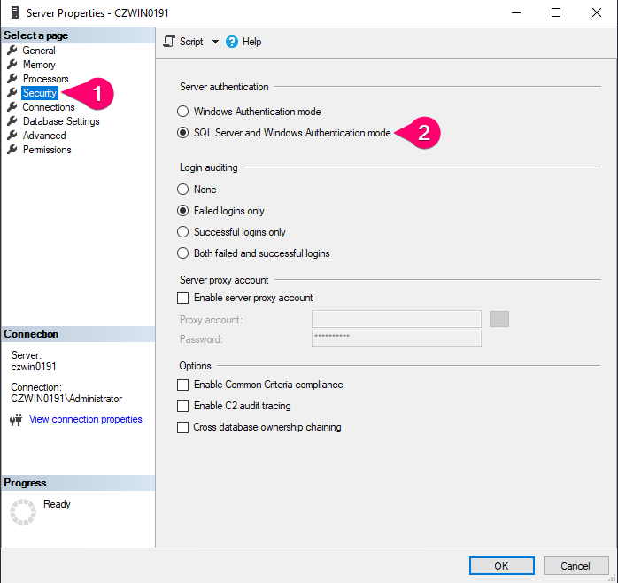Click the Help toolbar button
The image size is (618, 583).
coord(243,42)
